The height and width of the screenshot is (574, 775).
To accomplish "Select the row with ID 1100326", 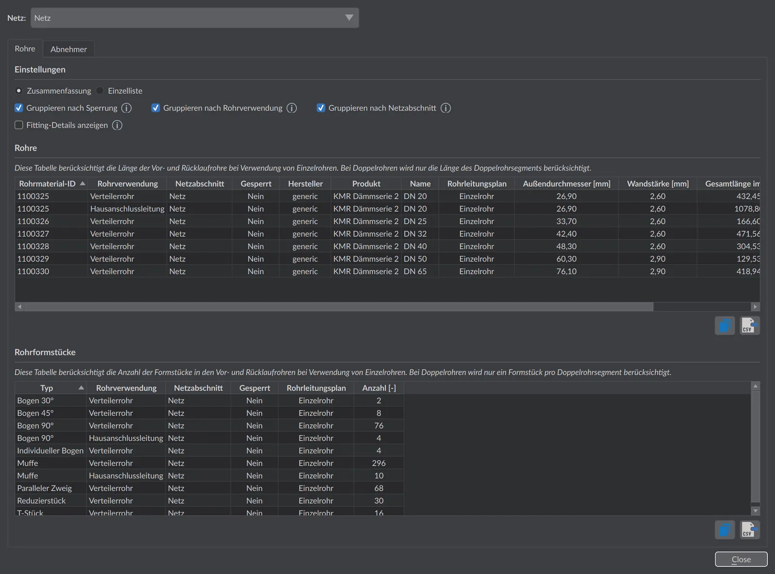I will pos(387,221).
